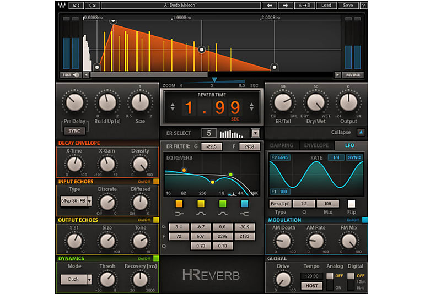Go to previous preset arrow
Viewport: 441px width, 294px height.
click(270, 5)
